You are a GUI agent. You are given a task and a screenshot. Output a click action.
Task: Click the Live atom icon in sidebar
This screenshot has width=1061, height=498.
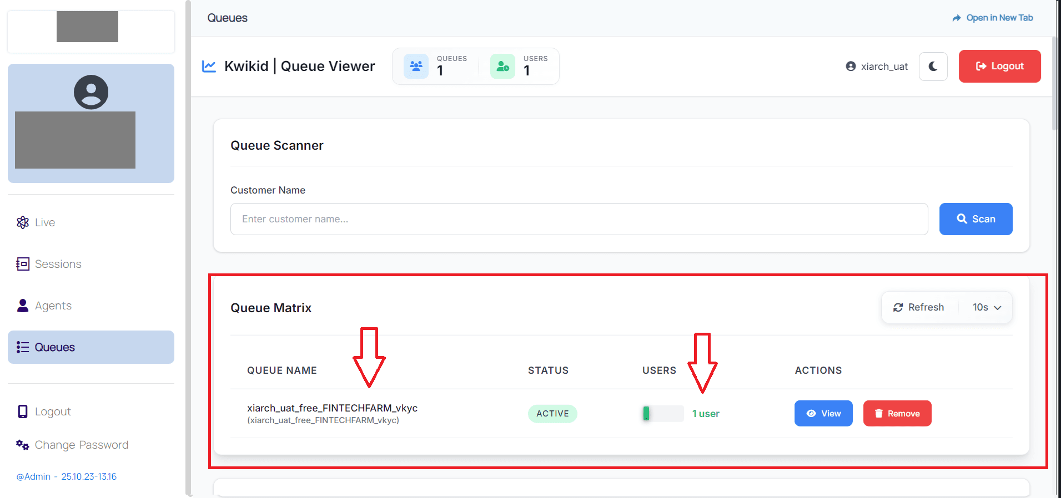(x=23, y=222)
